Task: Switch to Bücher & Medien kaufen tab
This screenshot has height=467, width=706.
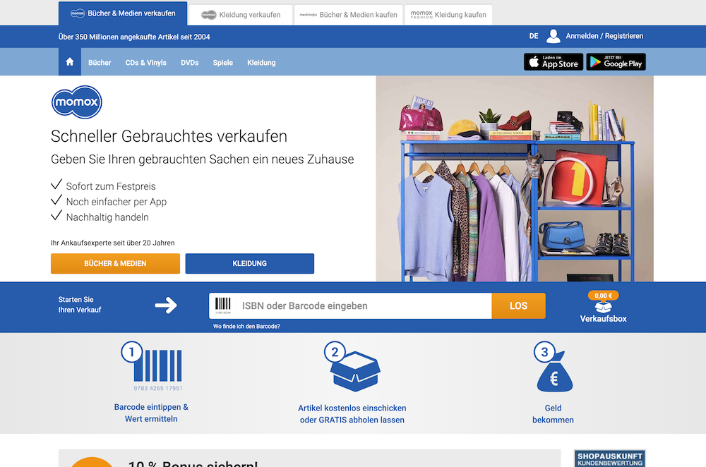Action: point(348,15)
